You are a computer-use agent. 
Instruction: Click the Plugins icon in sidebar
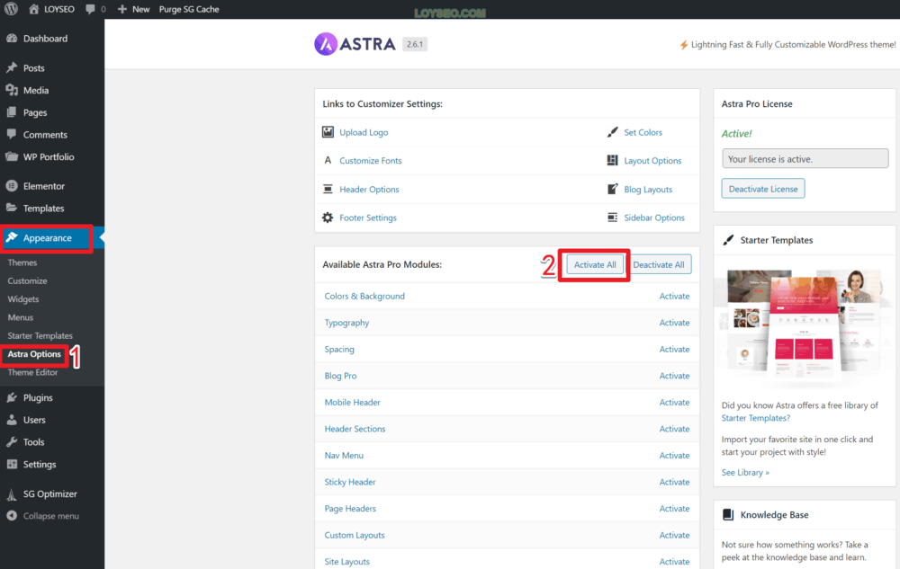click(x=12, y=397)
